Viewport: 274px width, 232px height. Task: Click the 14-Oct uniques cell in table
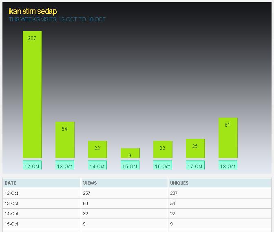220,214
